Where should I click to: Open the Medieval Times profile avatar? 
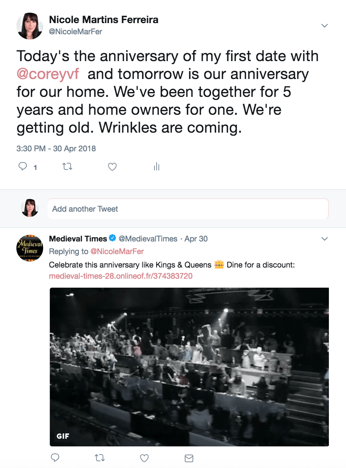30,248
